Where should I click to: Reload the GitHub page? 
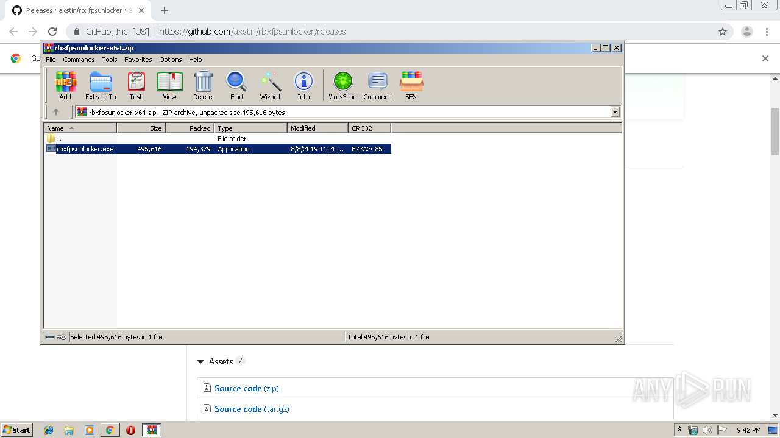[52, 32]
